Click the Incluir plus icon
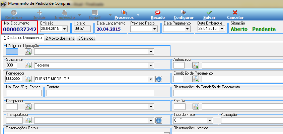This screenshot has height=134, width=283. point(40,13)
